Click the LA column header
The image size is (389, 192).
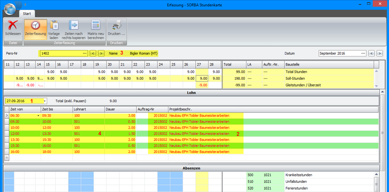[254, 64]
